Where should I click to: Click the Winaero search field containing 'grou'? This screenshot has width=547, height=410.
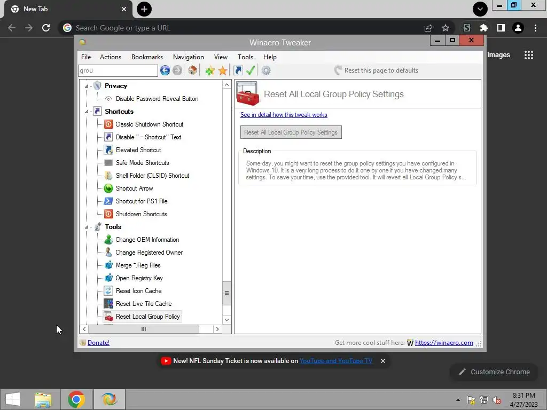118,70
